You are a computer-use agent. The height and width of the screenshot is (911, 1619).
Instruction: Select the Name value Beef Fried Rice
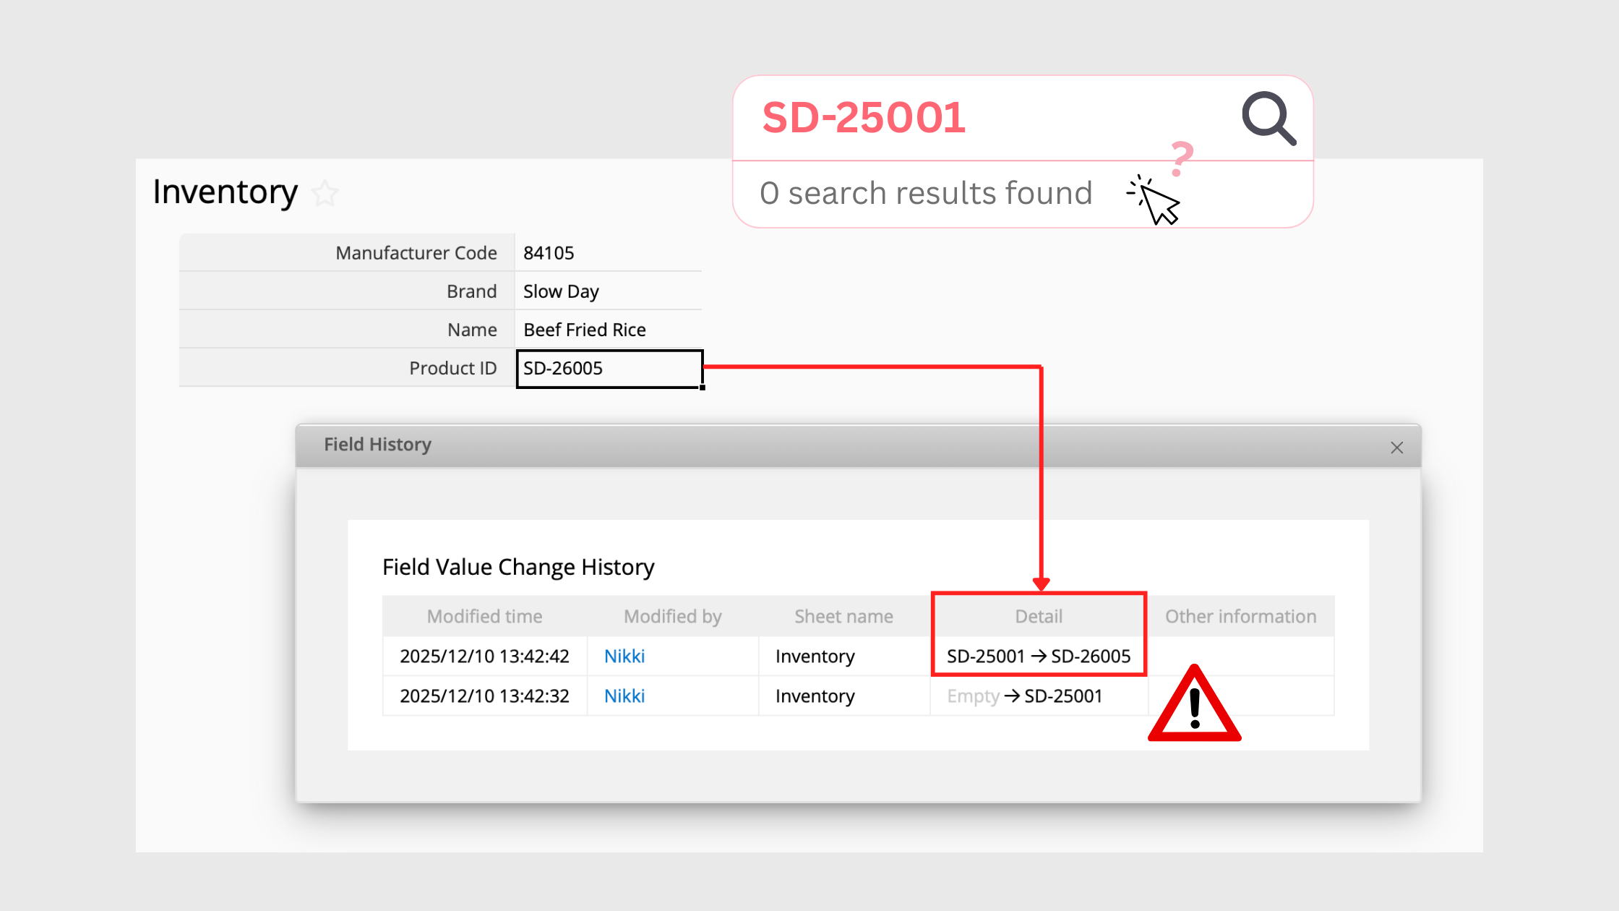point(584,330)
